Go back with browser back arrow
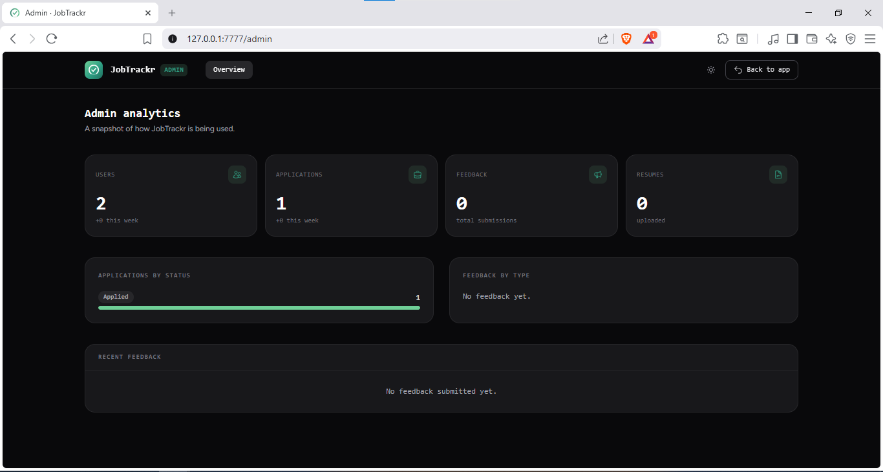This screenshot has height=472, width=883. (13, 39)
